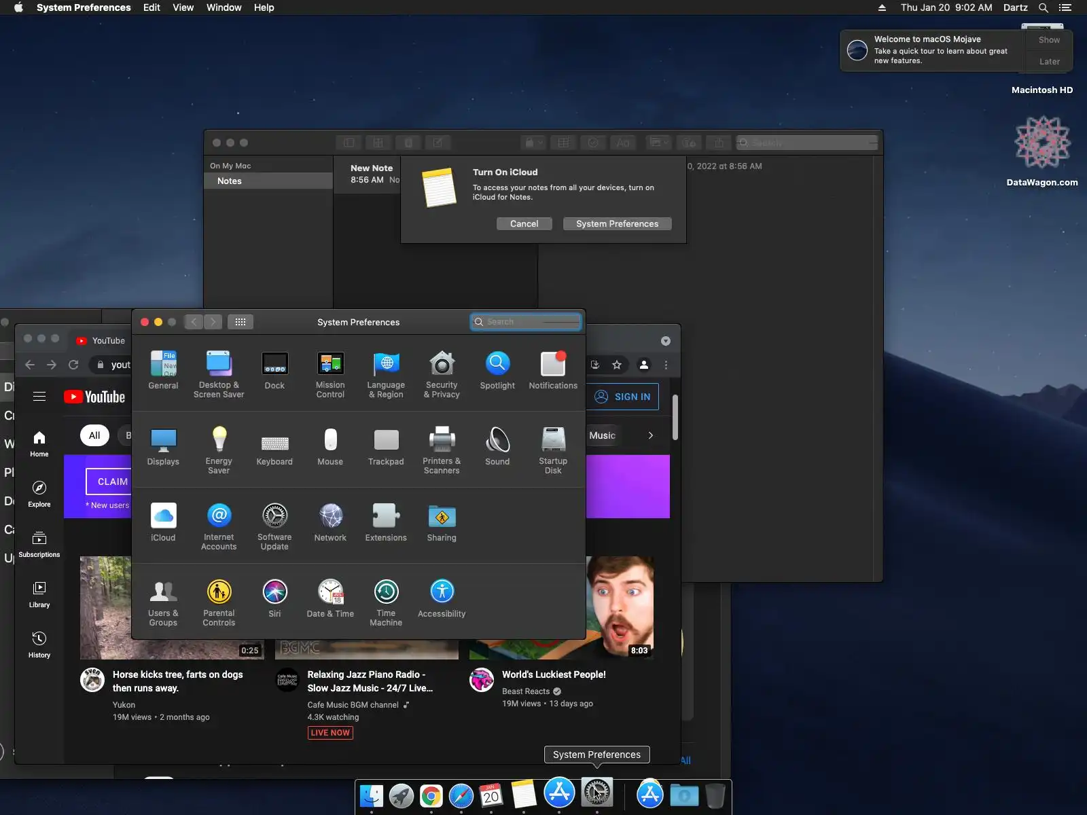1087x815 pixels.
Task: Select the Notes folder in Notes sidebar
Action: tap(268, 181)
